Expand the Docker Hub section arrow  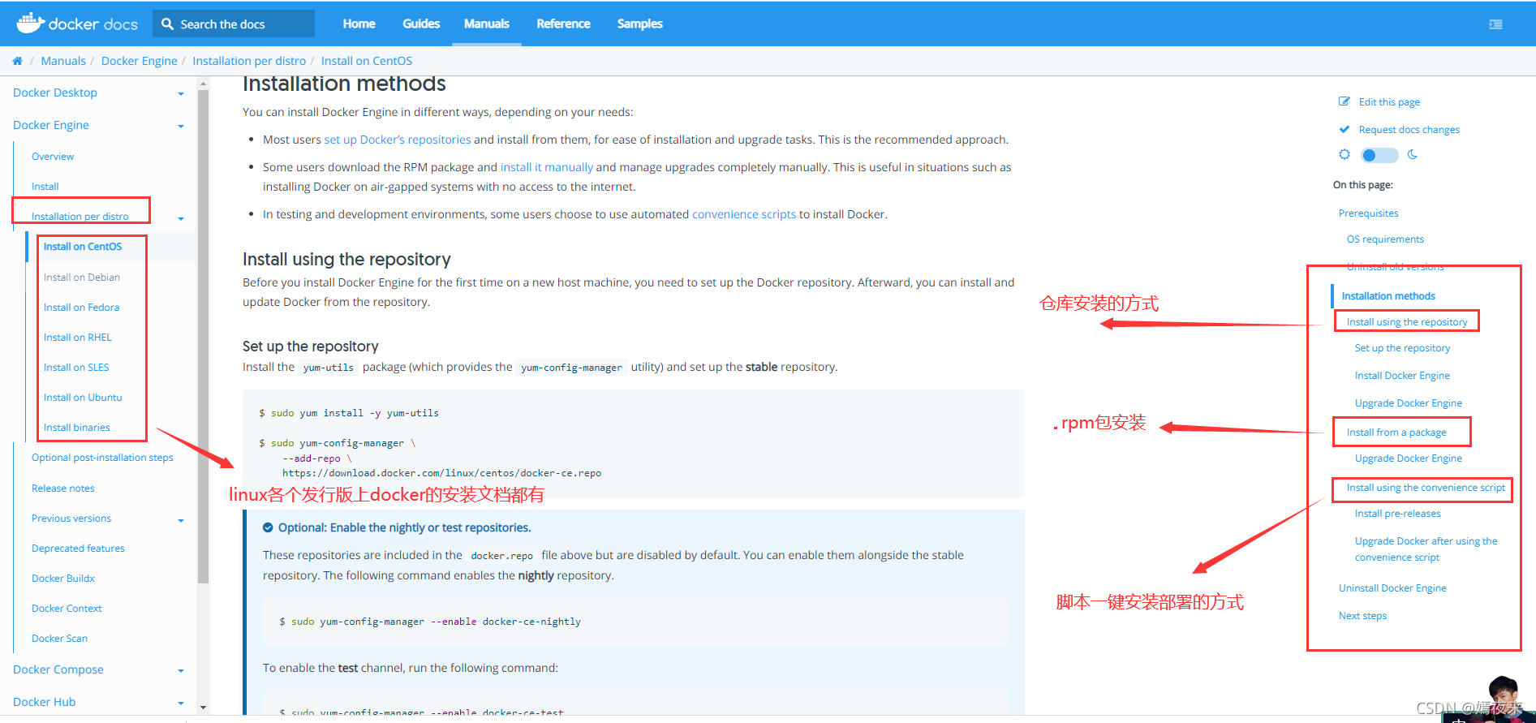pos(180,704)
